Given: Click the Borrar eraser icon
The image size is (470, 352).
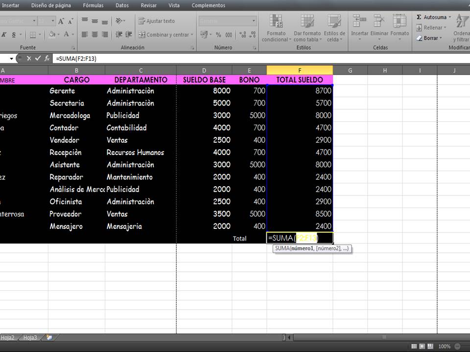Looking at the screenshot, I should [419, 38].
